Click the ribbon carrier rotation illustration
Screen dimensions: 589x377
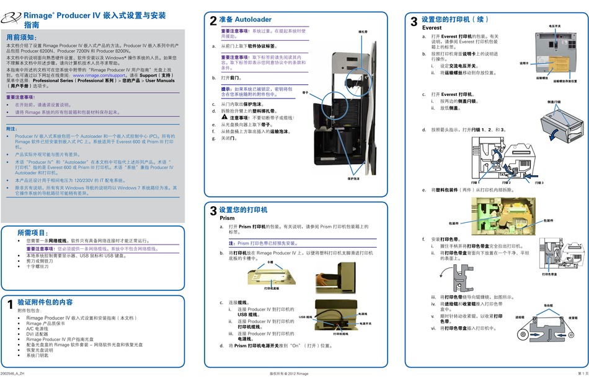click(x=456, y=279)
